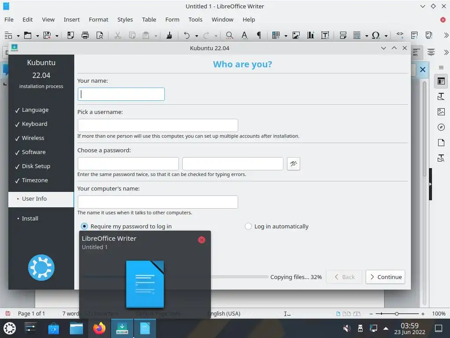Close the LibreOffice Writer preview popup

pyautogui.click(x=202, y=240)
